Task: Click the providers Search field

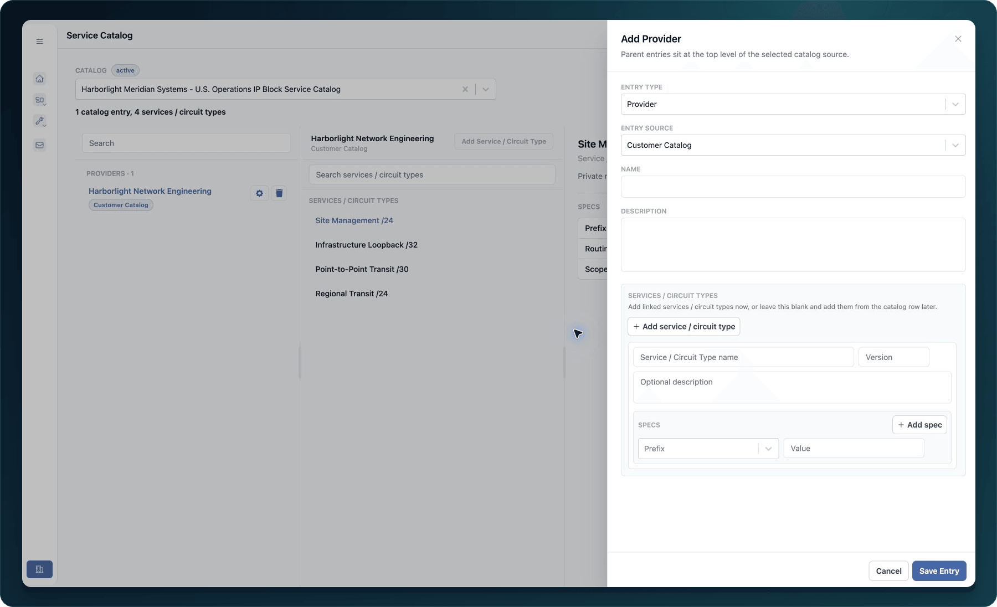Action: tap(186, 143)
